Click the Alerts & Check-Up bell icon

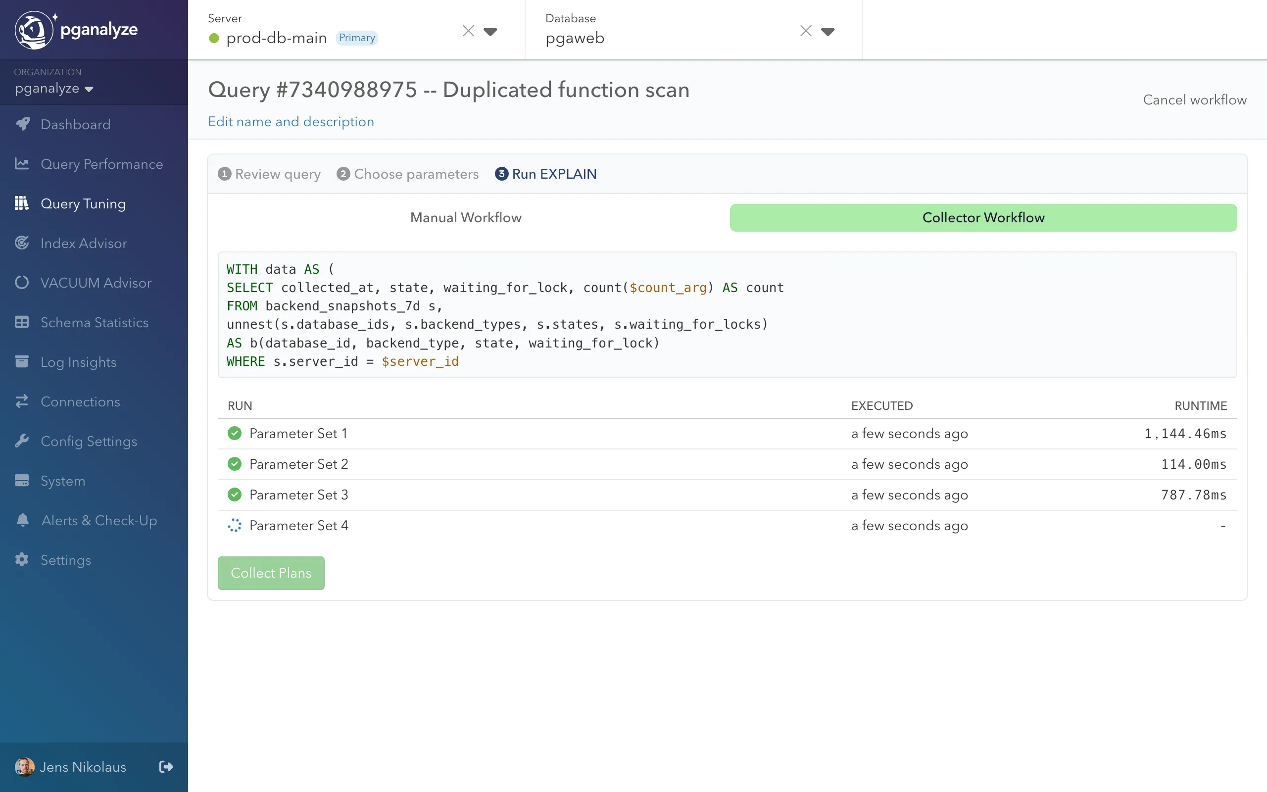click(x=22, y=520)
